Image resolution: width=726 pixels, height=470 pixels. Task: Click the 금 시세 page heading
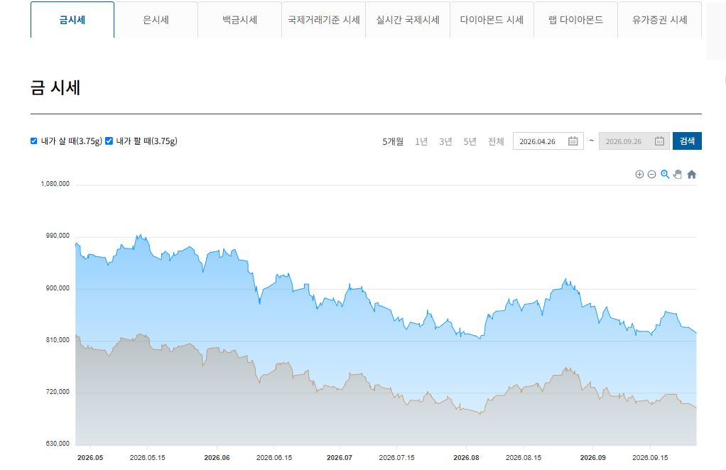55,87
